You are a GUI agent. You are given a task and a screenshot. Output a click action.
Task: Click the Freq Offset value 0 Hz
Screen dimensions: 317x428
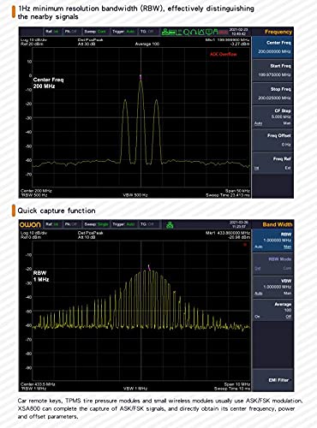286,145
